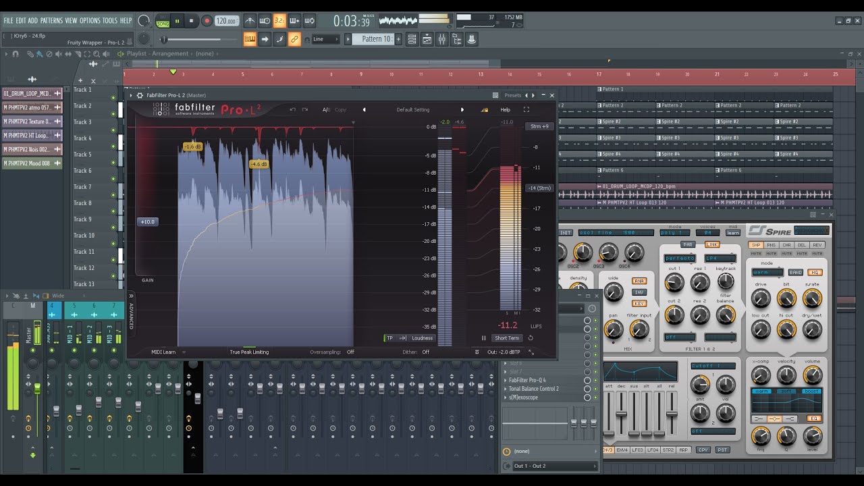
Task: Select the playlist paint brush tool
Action: click(40, 53)
